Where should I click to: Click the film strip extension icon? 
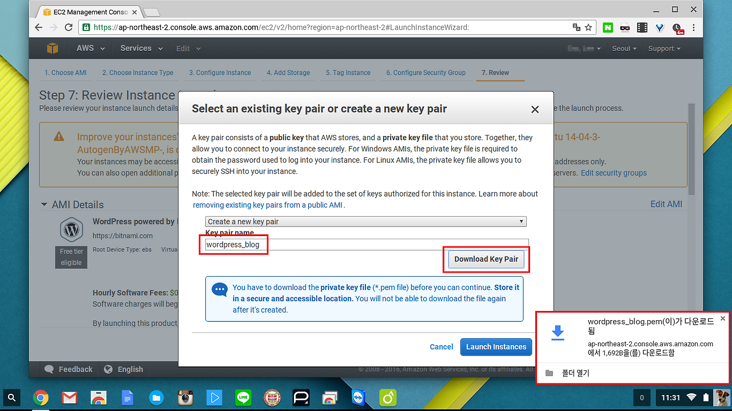pos(642,27)
